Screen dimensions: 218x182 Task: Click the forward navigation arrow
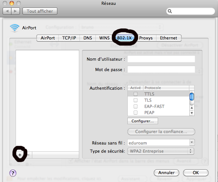pyautogui.click(x=15, y=11)
